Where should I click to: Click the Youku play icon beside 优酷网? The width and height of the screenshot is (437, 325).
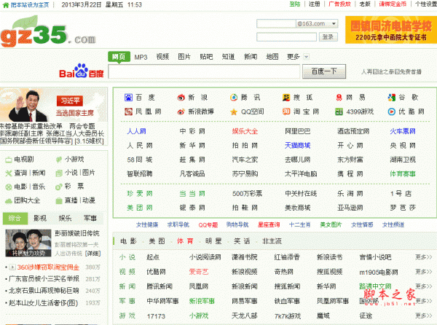(392, 111)
